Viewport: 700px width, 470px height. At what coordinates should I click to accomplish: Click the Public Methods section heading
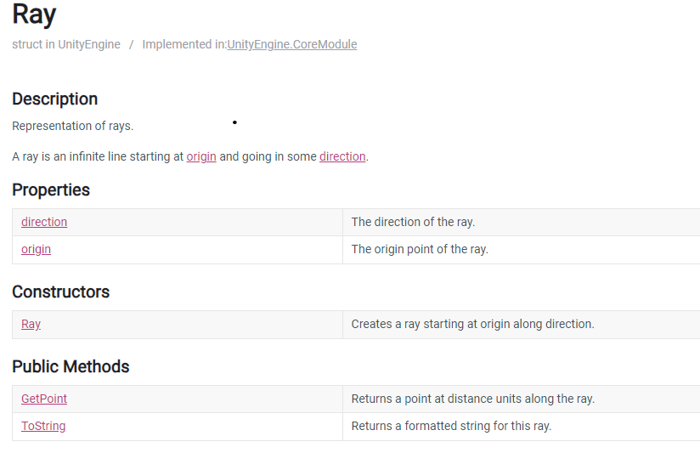pyautogui.click(x=71, y=366)
